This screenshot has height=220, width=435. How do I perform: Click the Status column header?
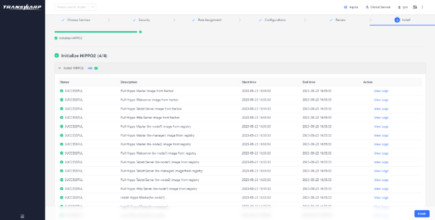coord(64,82)
